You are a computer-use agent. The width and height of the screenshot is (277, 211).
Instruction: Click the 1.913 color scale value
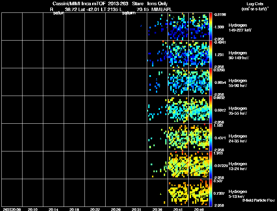click(x=218, y=153)
